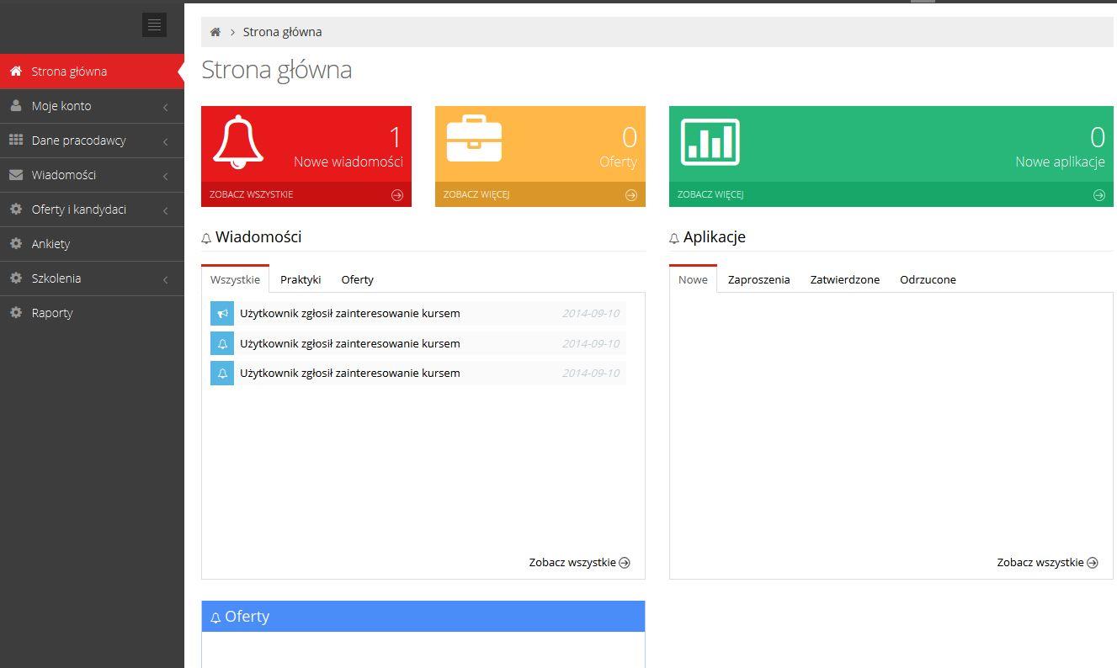The width and height of the screenshot is (1117, 668).
Task: Click the date 2014-09-10 on second message
Action: (591, 343)
